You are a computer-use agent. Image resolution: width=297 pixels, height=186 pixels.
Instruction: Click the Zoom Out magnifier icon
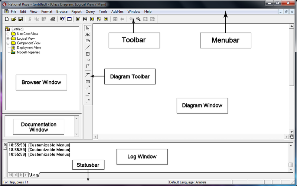pos(138,19)
